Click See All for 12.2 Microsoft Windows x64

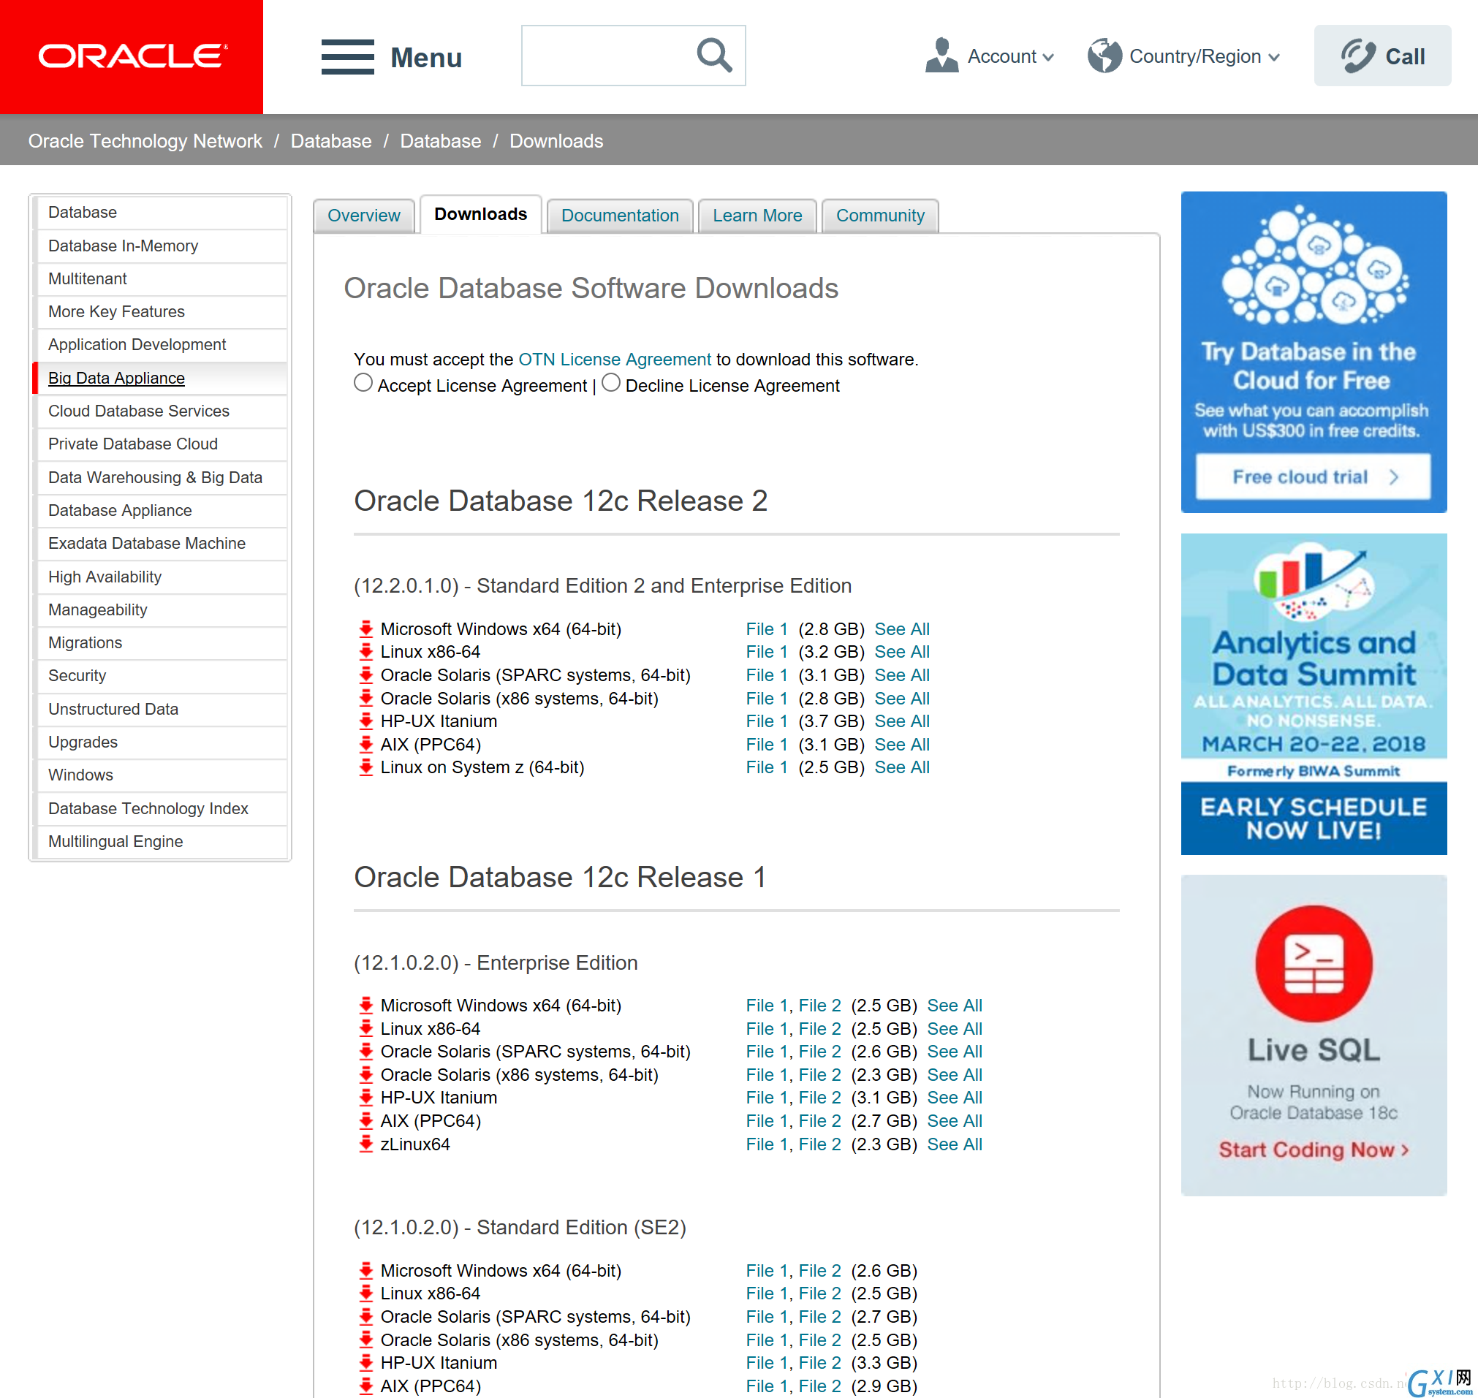tap(902, 629)
